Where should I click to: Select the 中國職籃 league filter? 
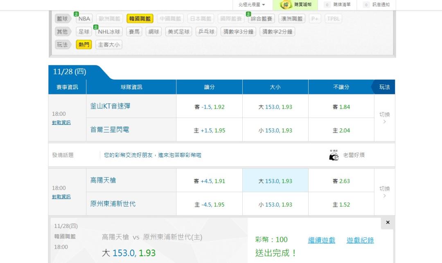coord(170,18)
